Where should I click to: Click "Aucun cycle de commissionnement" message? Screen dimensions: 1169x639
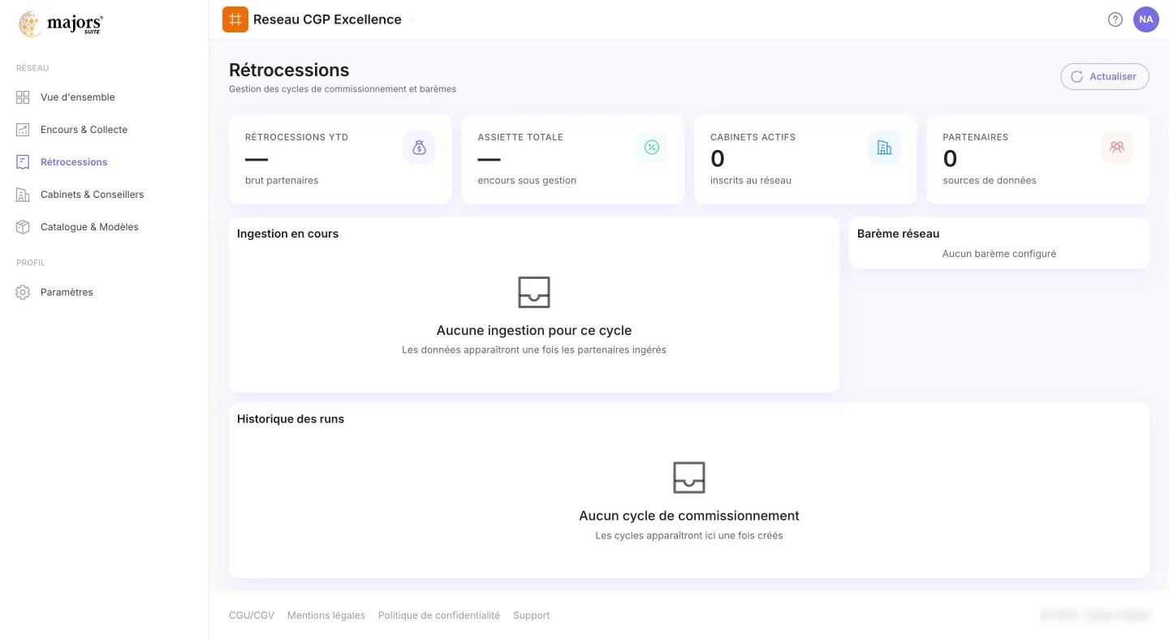689,516
